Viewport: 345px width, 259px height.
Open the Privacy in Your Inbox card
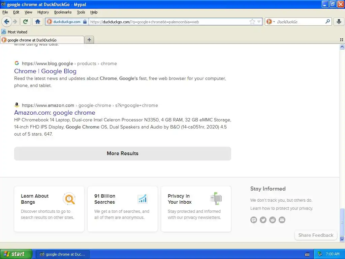pos(196,209)
